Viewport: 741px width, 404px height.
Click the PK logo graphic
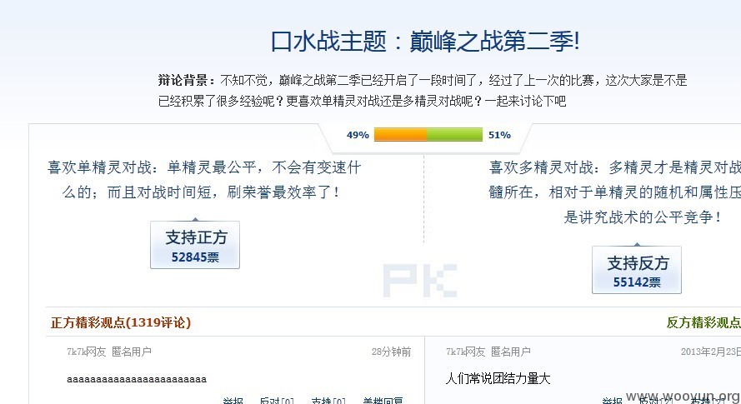tap(420, 281)
